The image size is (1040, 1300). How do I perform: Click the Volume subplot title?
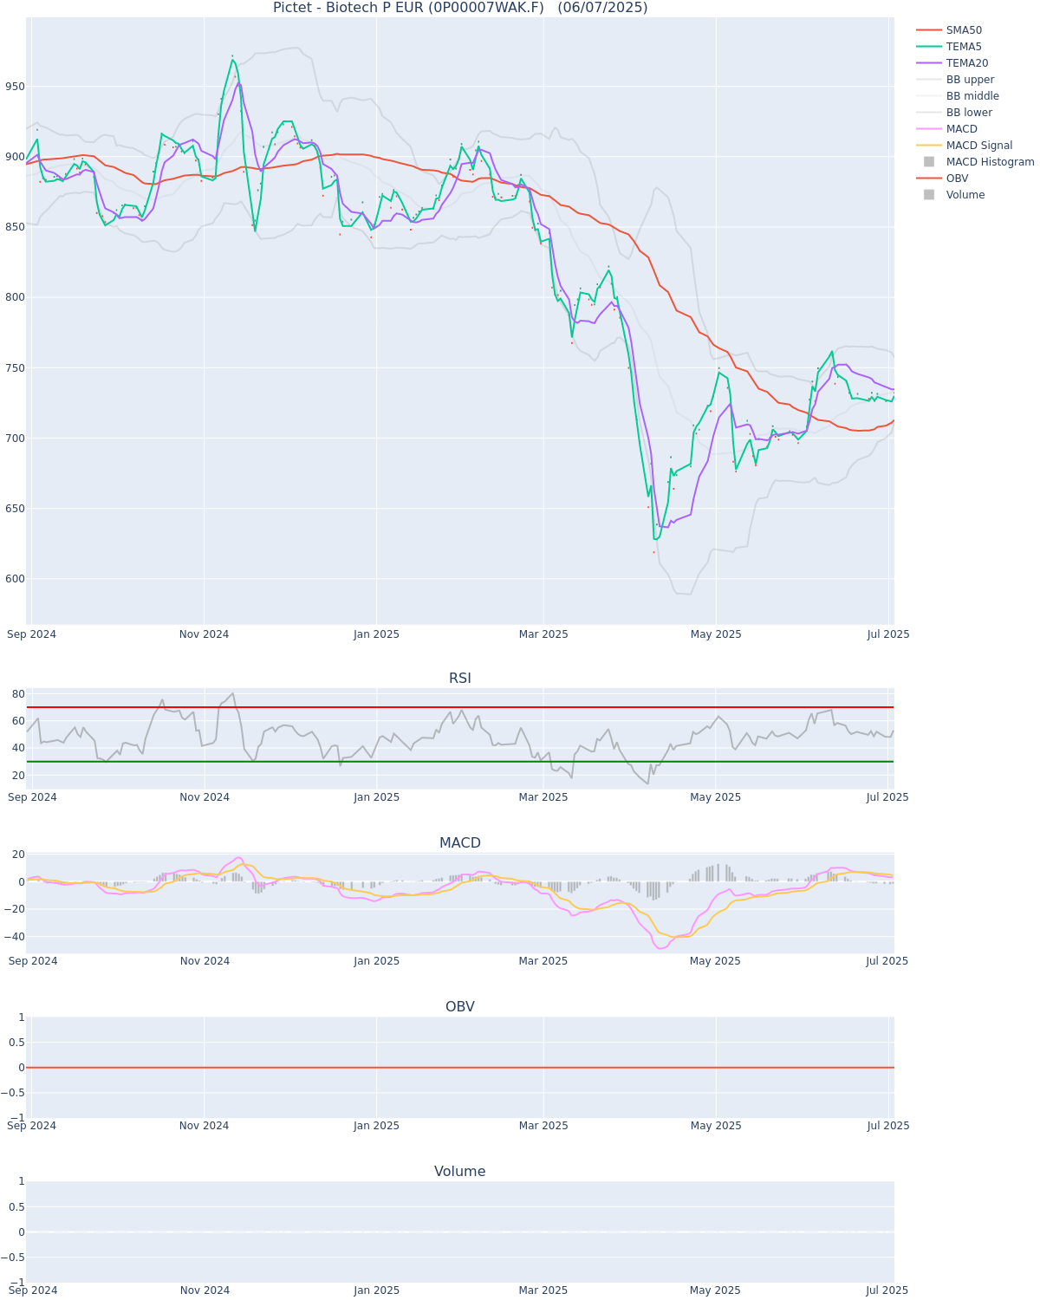pyautogui.click(x=460, y=1172)
